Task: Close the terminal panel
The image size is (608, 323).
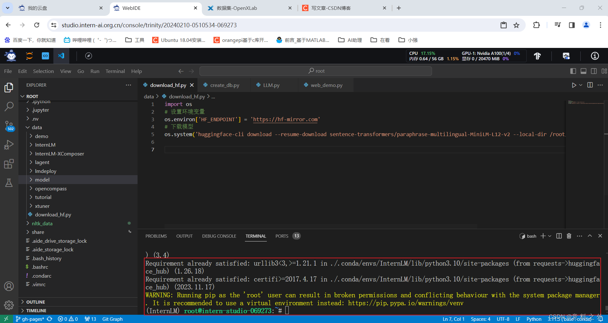Action: (600, 236)
